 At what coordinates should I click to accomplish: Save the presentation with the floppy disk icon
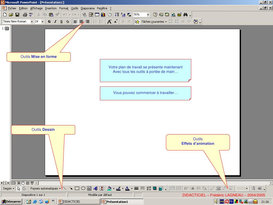17,15
